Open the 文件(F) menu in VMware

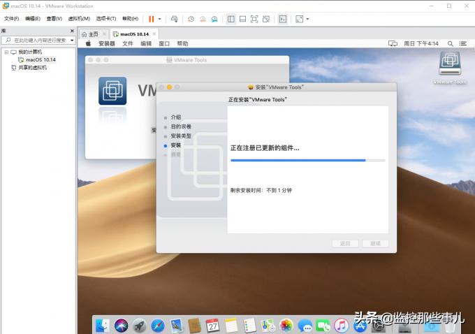click(x=11, y=19)
